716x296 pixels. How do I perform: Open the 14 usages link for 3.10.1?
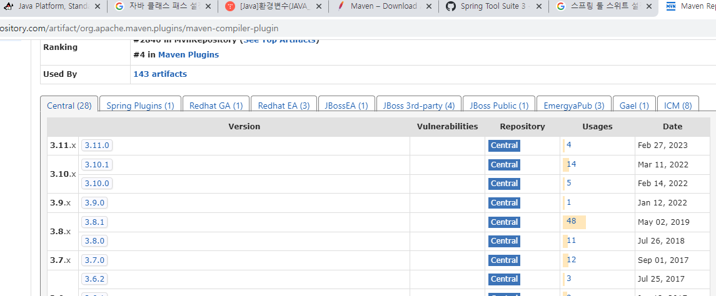coord(572,164)
